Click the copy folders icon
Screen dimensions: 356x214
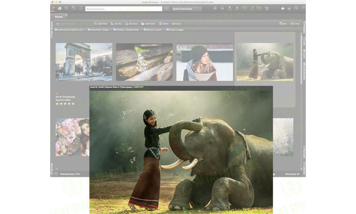tap(259, 8)
